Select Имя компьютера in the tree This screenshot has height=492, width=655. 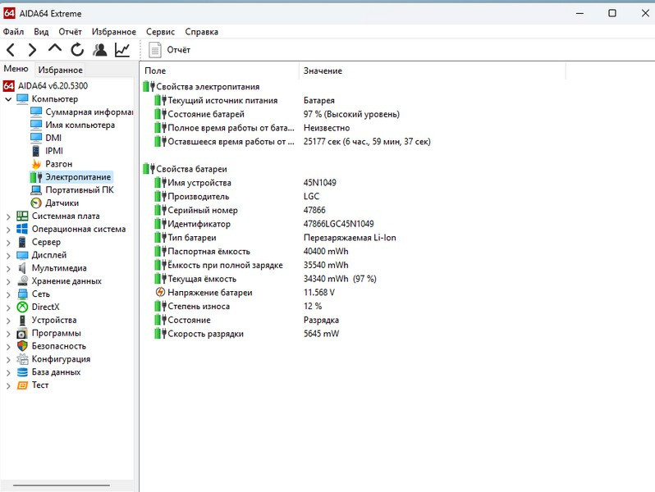coord(80,125)
